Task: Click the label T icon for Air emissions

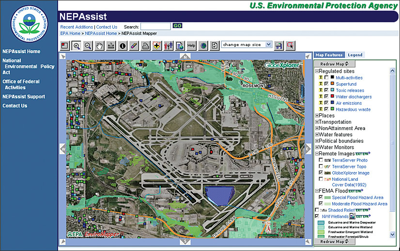Action: (321, 103)
